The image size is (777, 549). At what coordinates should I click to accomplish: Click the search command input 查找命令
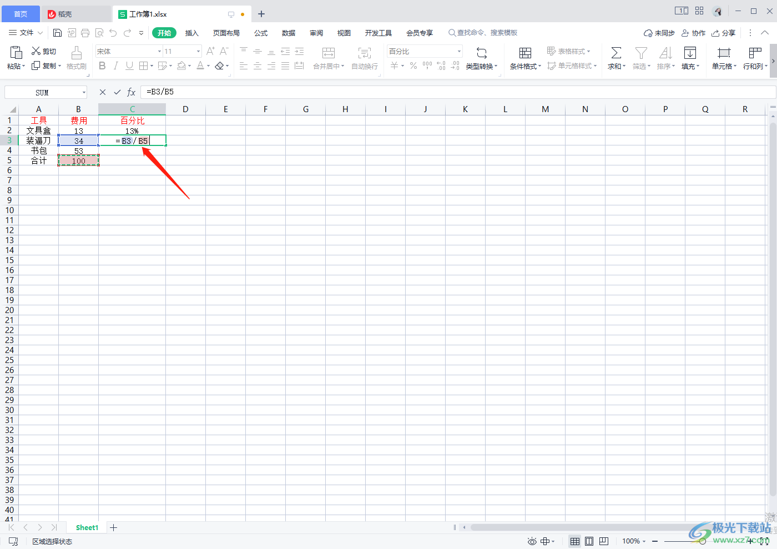point(483,33)
